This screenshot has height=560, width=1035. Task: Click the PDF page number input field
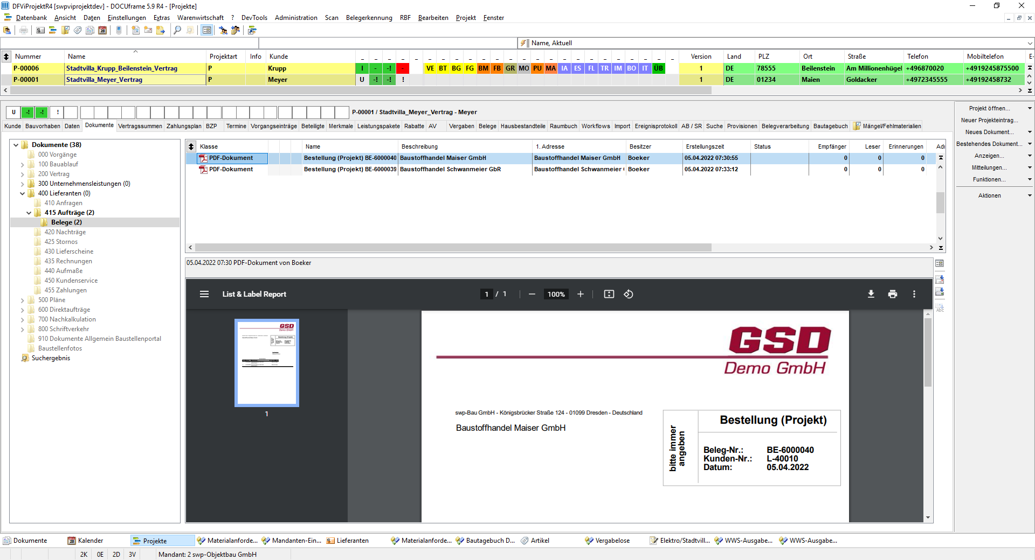click(x=486, y=294)
